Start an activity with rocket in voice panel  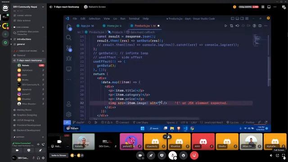coord(40,150)
